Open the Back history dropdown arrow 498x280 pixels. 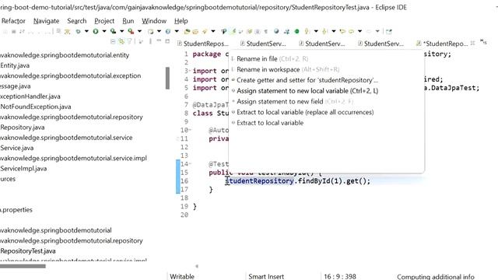tap(359, 31)
